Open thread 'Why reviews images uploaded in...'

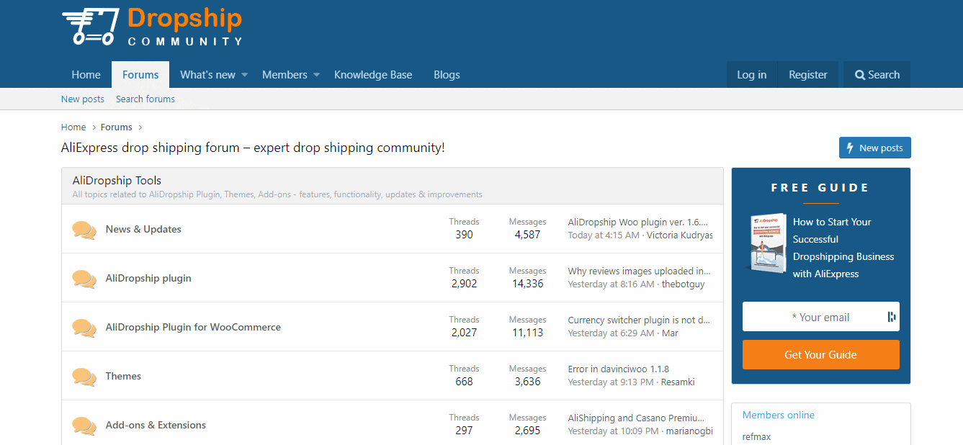[640, 271]
